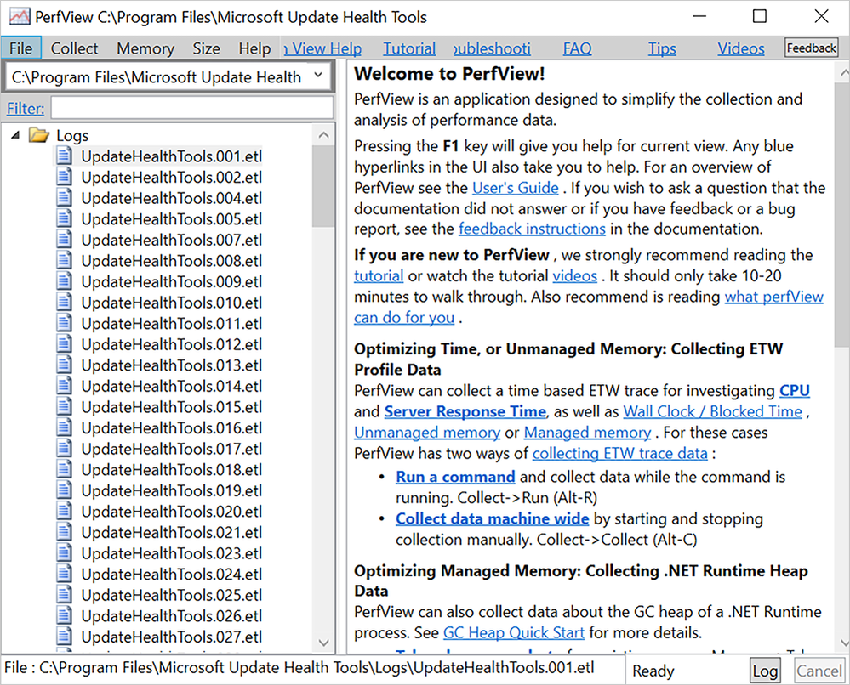The height and width of the screenshot is (685, 850).
Task: Click the Feedback button
Action: point(811,48)
